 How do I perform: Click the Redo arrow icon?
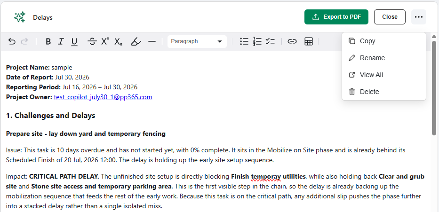pyautogui.click(x=24, y=41)
